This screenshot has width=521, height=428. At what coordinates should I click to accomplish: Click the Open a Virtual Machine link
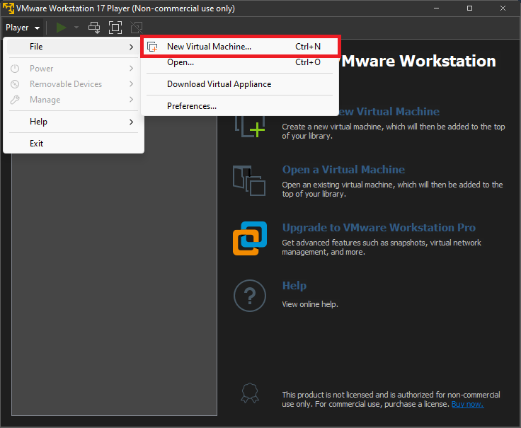tap(343, 170)
